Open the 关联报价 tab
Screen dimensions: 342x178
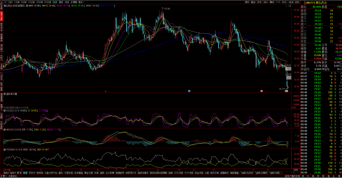(13, 176)
